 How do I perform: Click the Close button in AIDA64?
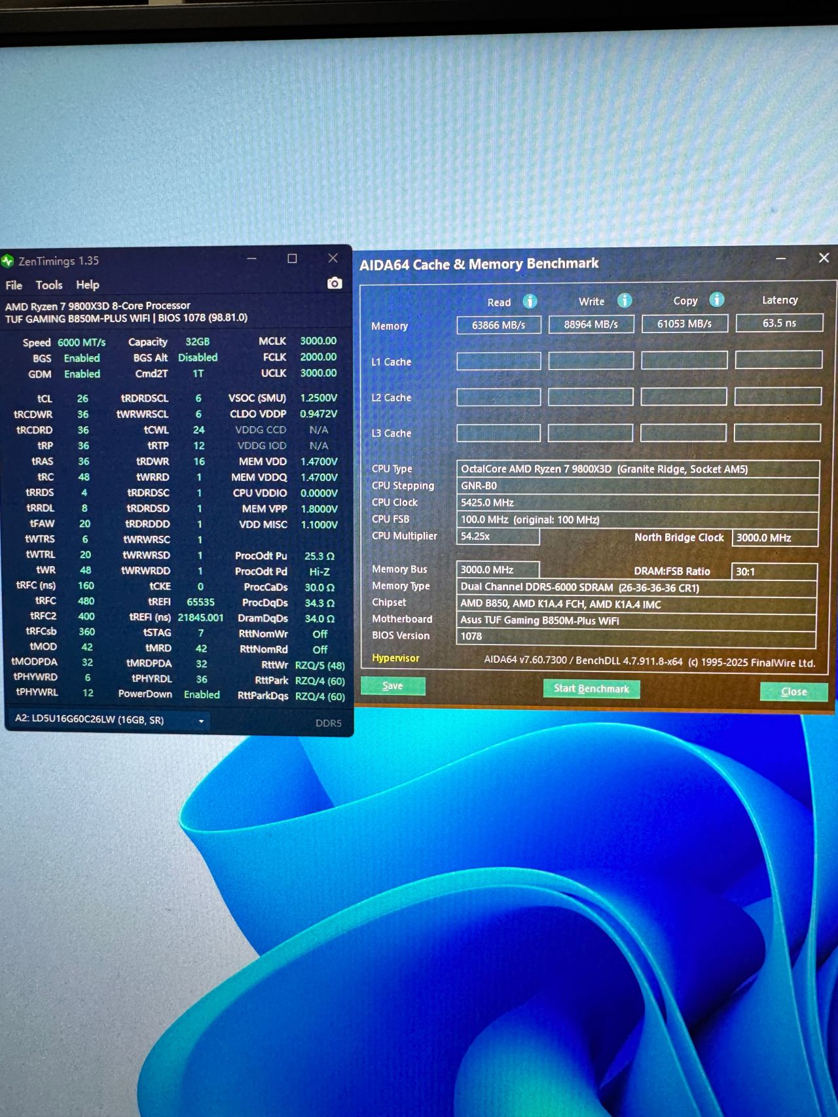pyautogui.click(x=793, y=692)
